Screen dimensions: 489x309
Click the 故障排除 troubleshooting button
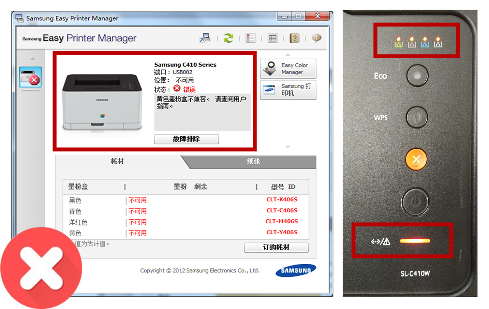point(186,139)
